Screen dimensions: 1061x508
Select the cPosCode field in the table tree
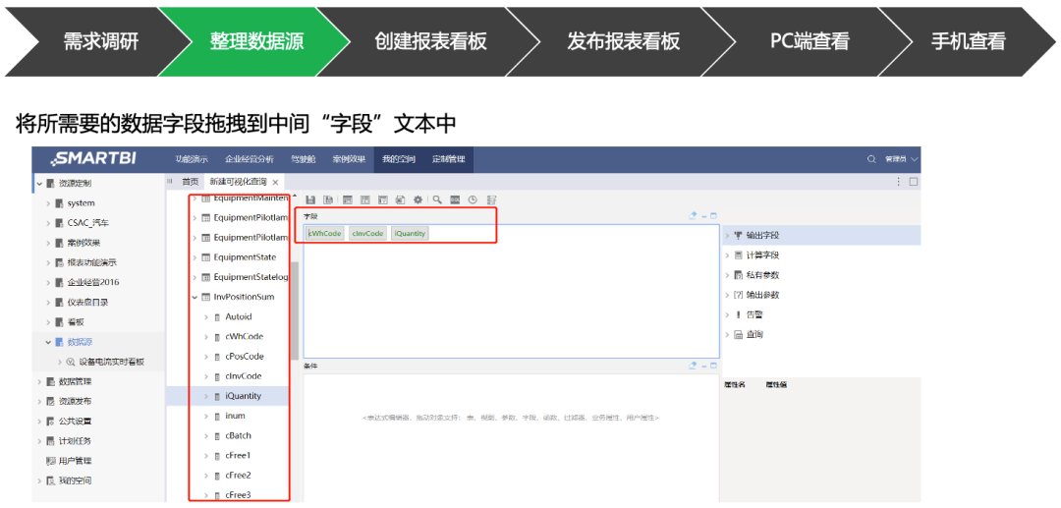245,357
